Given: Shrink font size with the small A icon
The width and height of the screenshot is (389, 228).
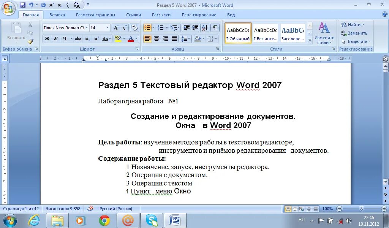Looking at the screenshot, I should (x=124, y=28).
